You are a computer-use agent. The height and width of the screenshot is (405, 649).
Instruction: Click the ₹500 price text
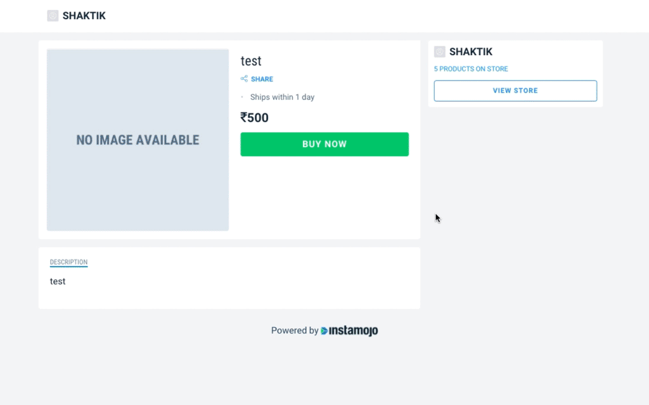click(254, 118)
